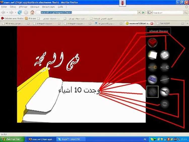Go to the Firefox home page
189x142 pixels.
[32, 12]
